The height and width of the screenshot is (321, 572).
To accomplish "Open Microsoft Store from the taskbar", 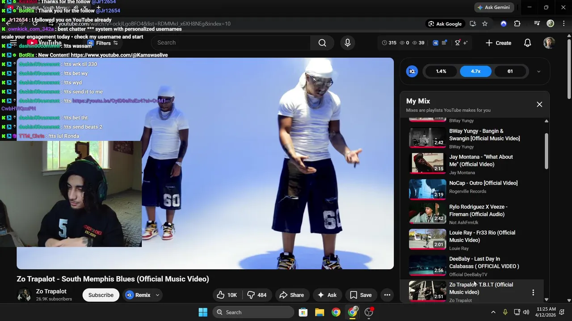I will [x=303, y=312].
